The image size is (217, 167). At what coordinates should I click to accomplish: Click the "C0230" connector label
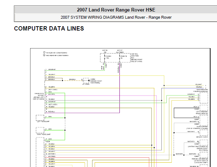[48, 142]
